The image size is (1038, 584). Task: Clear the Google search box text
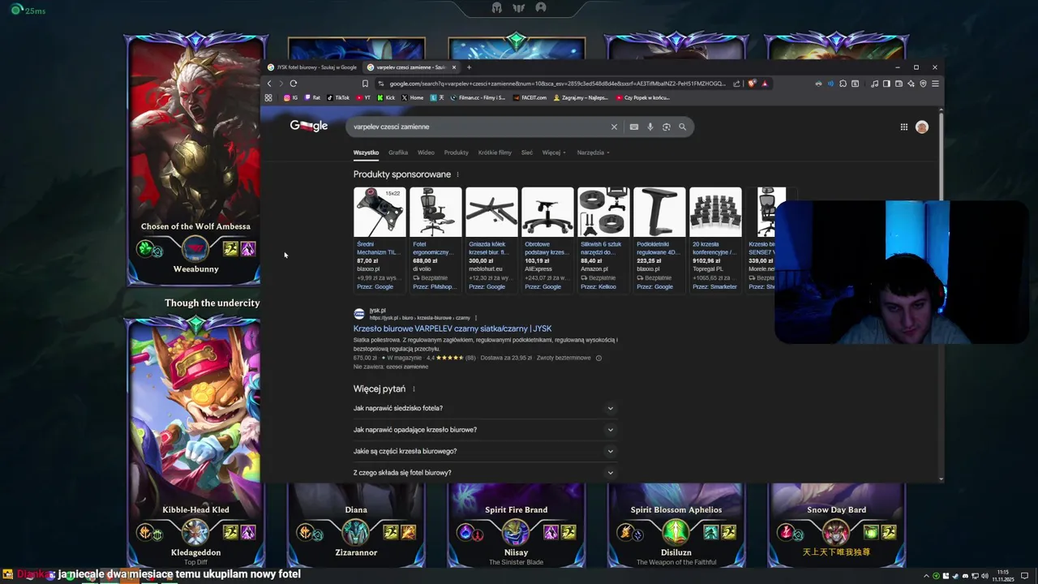pos(614,127)
